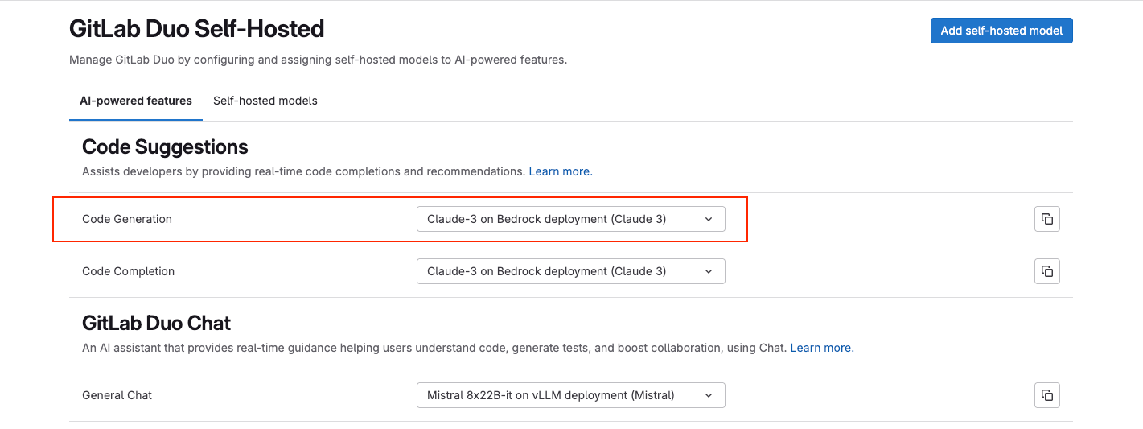The image size is (1143, 429).
Task: Click the chevron arrow in the Code Completion selector
Action: coord(709,271)
